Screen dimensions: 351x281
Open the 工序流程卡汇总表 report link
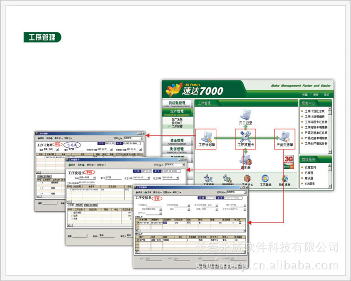[x=316, y=122]
